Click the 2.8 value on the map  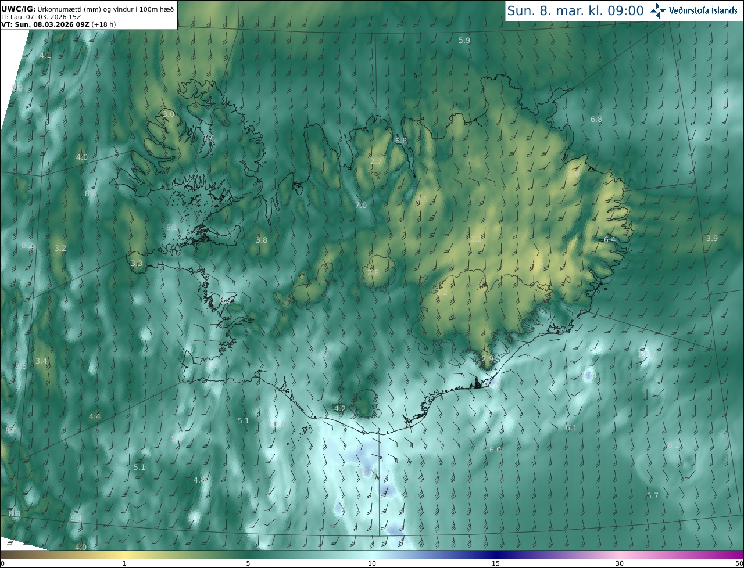coord(373,272)
